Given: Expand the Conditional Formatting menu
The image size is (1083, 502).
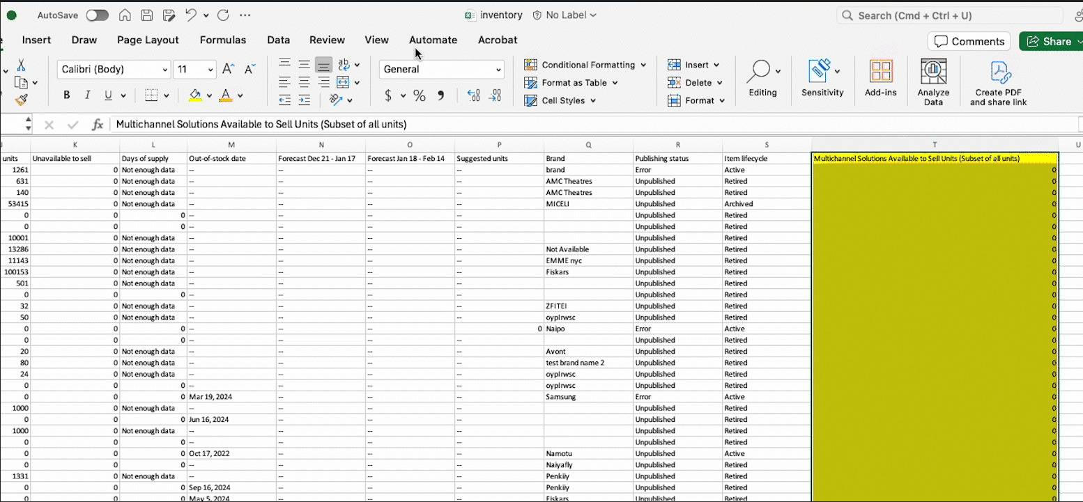Looking at the screenshot, I should pos(643,65).
